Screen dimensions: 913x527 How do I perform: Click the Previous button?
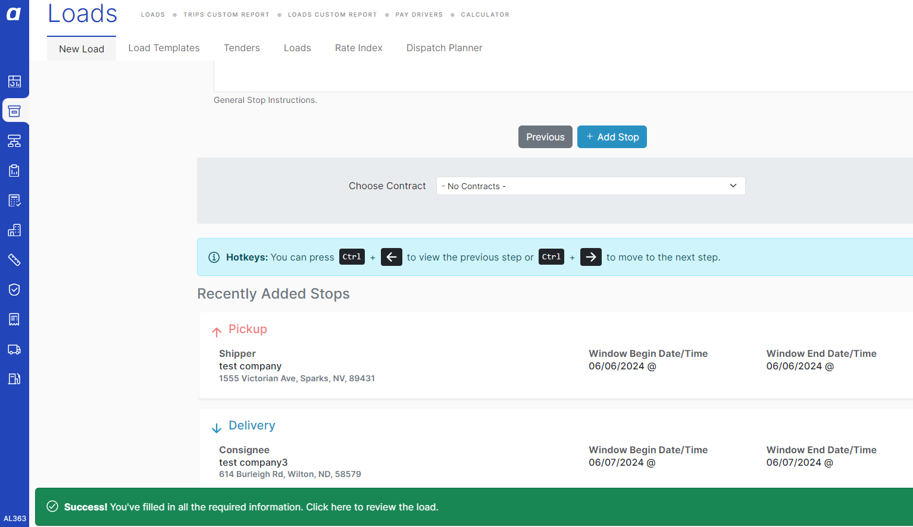coord(545,137)
